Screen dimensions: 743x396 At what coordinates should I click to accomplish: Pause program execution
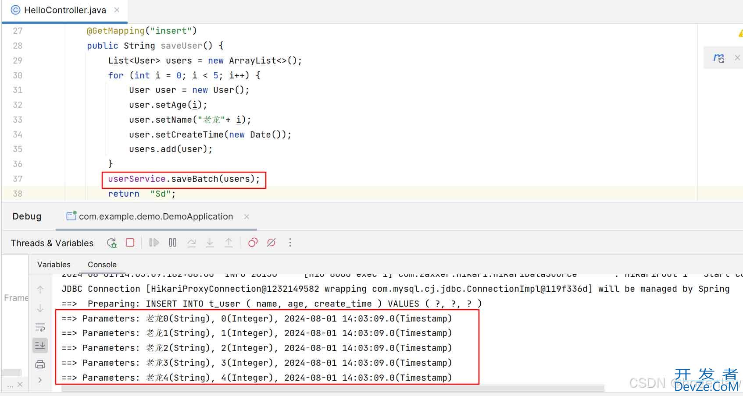pyautogui.click(x=173, y=243)
